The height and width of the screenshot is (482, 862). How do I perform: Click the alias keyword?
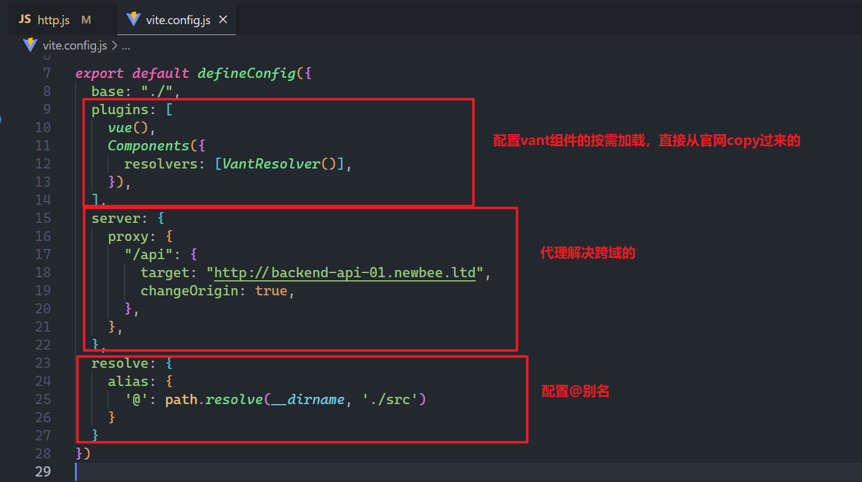[128, 381]
